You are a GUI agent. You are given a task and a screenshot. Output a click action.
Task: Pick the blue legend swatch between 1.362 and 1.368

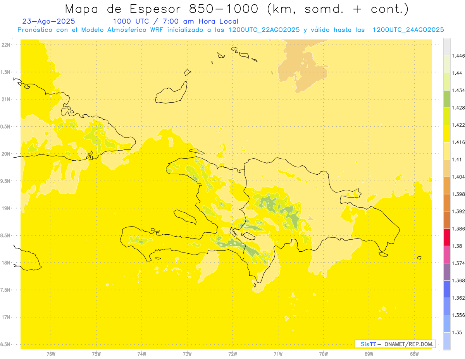coord(447,289)
